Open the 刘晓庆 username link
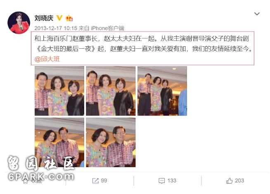 click(x=44, y=18)
